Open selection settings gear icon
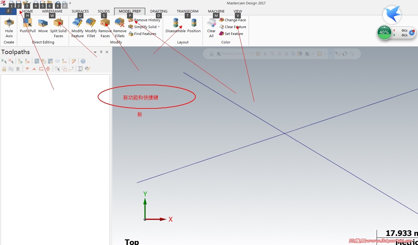Screen dimensions: 418x245 pos(258,54)
